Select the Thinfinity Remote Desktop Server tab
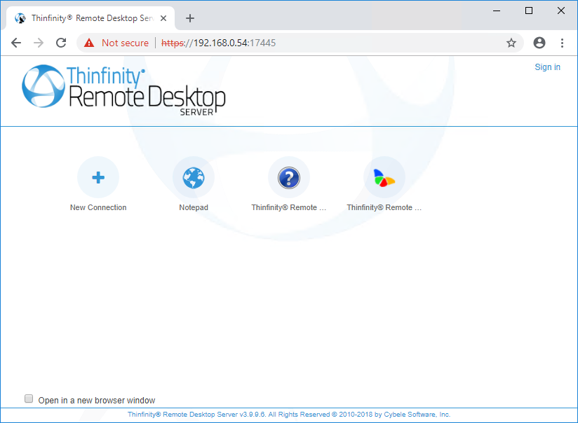 click(x=90, y=18)
